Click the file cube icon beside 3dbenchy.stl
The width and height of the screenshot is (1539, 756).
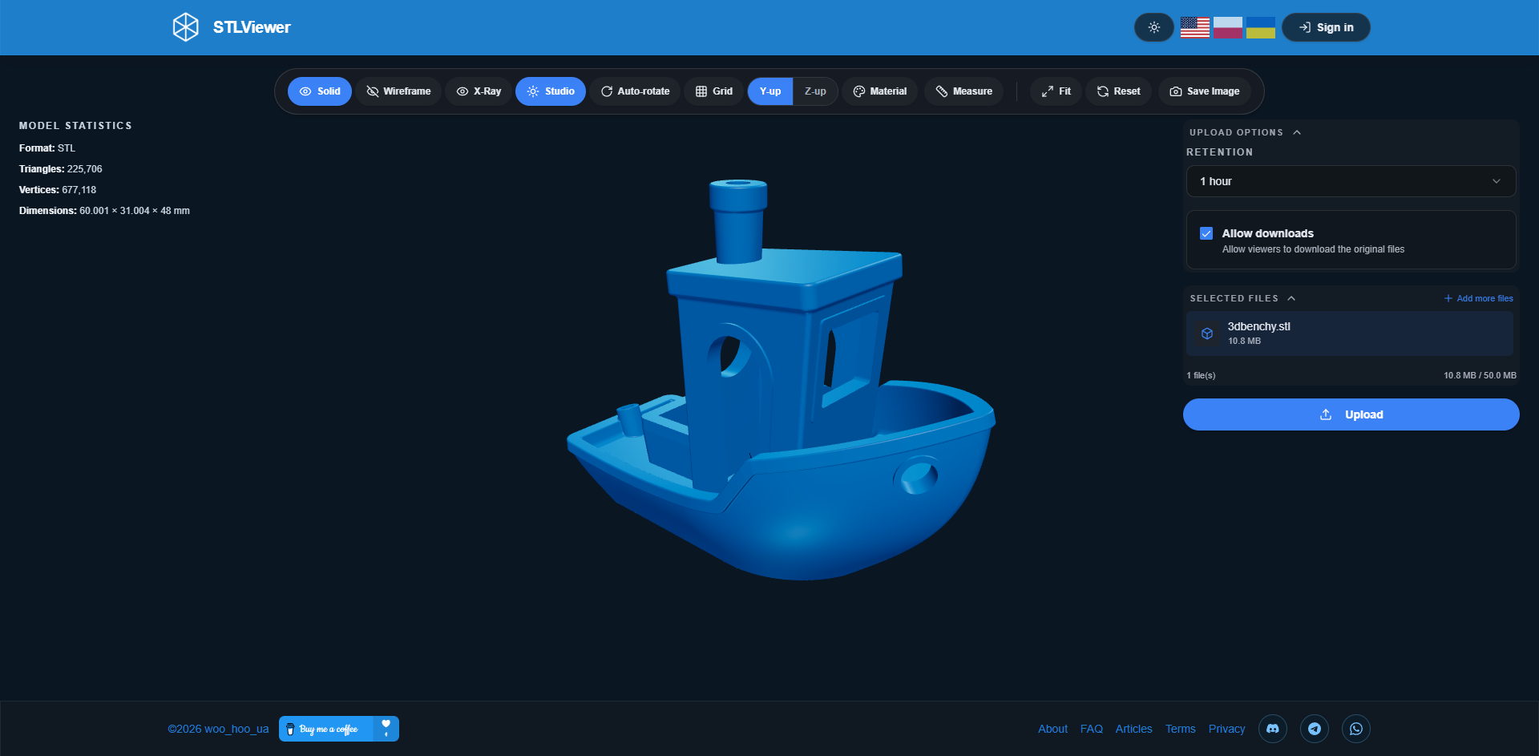1207,334
